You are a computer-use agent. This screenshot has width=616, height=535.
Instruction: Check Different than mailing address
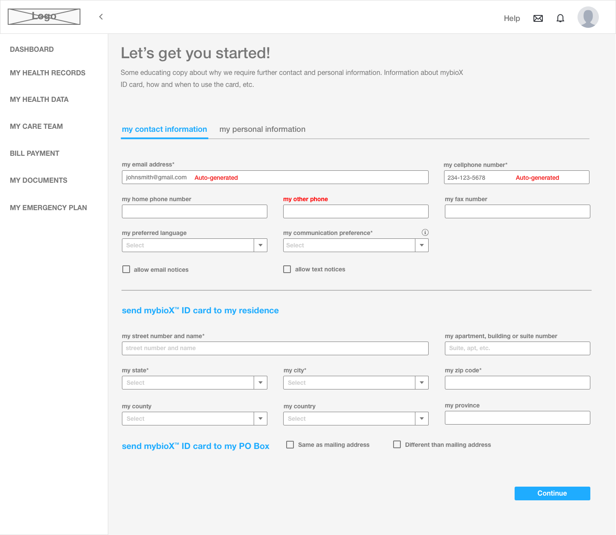(397, 445)
